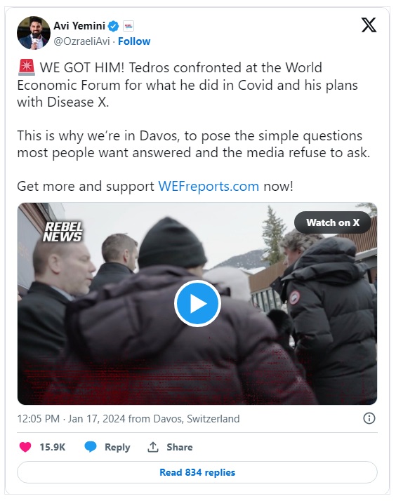Click the blue verified checkmark badge
Screen dimensions: 396x501
[113, 26]
